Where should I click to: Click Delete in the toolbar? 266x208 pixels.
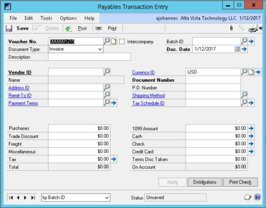tap(47, 28)
